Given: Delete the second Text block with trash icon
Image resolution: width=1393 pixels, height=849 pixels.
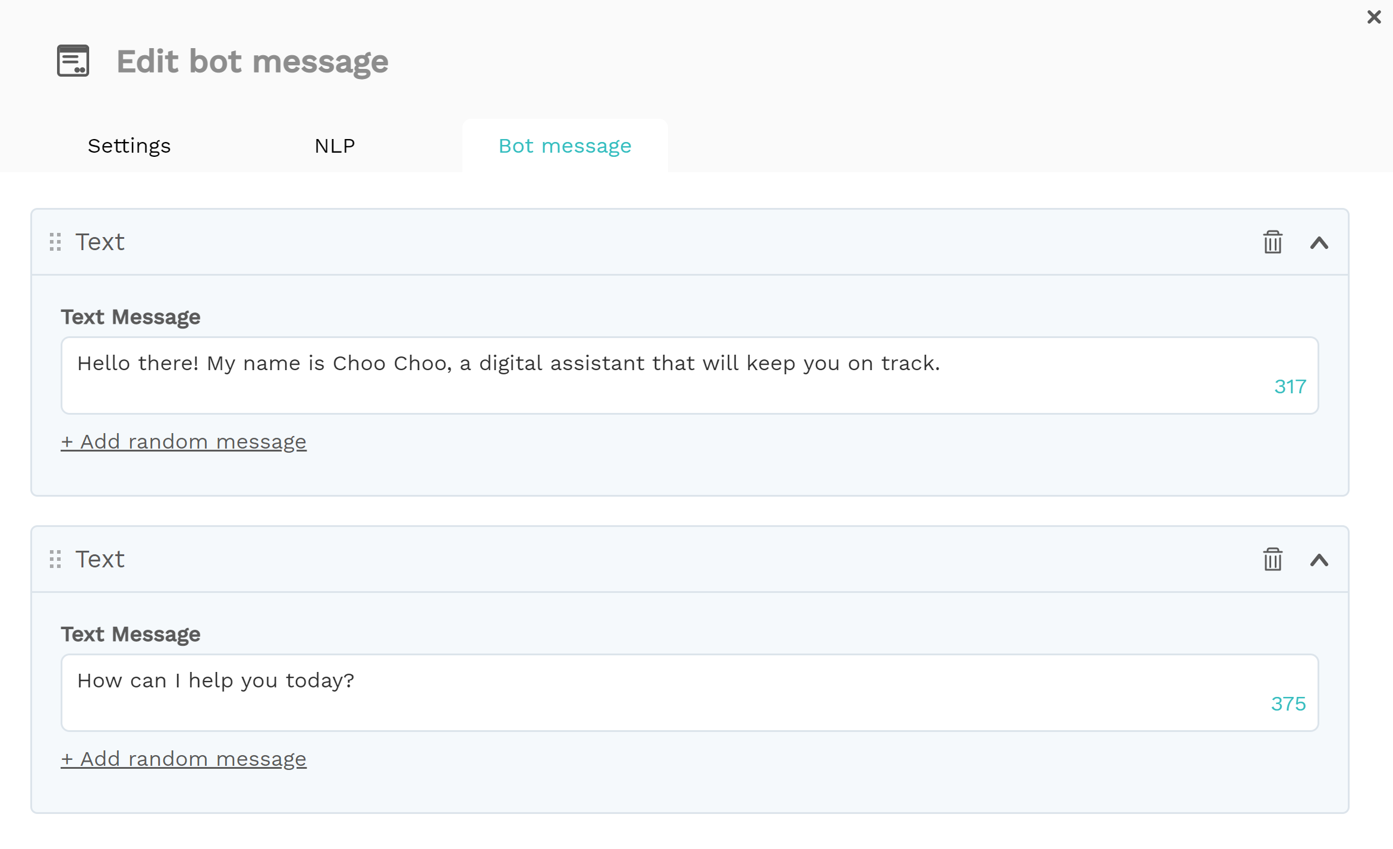Looking at the screenshot, I should pos(1272,560).
